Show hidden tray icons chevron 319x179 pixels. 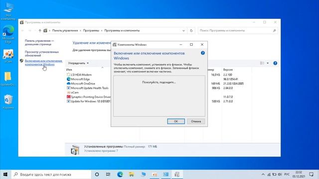(263, 175)
